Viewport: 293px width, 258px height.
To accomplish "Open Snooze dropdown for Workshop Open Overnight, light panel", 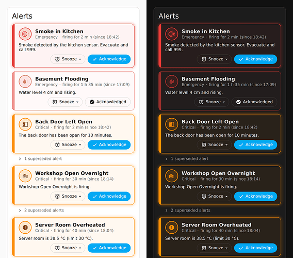I will click(68, 196).
